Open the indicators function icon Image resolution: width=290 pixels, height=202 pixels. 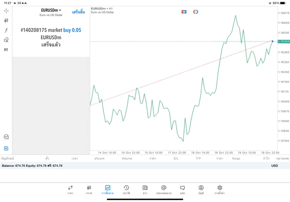[6, 30]
